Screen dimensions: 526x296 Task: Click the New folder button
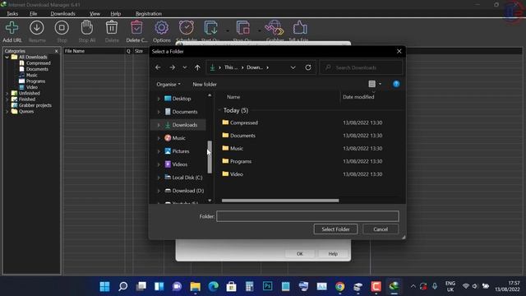point(205,84)
